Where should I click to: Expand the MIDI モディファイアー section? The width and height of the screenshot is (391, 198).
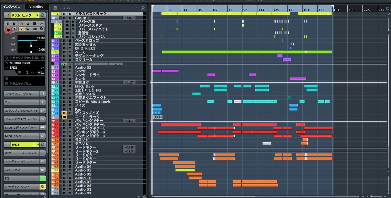pyautogui.click(x=25, y=128)
